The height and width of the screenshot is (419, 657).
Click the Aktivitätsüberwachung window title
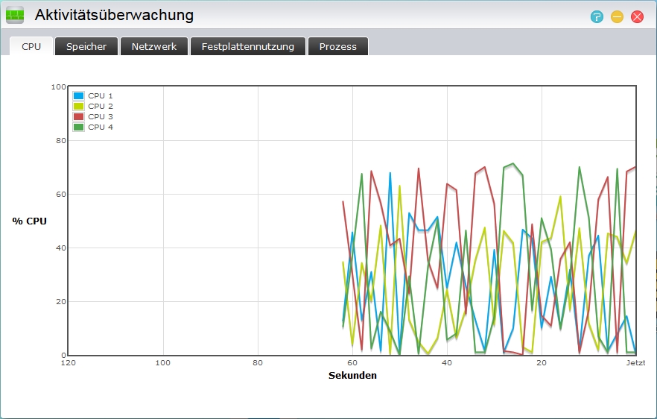pos(114,15)
